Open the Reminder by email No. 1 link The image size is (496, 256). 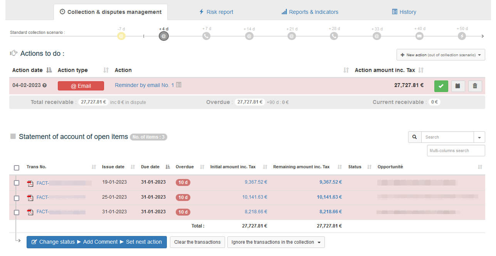coord(144,85)
